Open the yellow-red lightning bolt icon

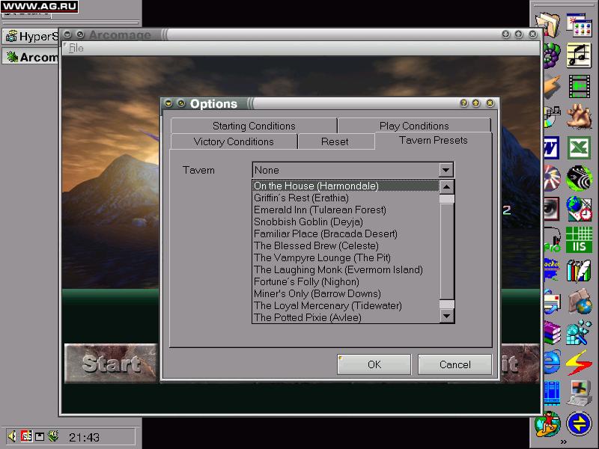point(579,362)
